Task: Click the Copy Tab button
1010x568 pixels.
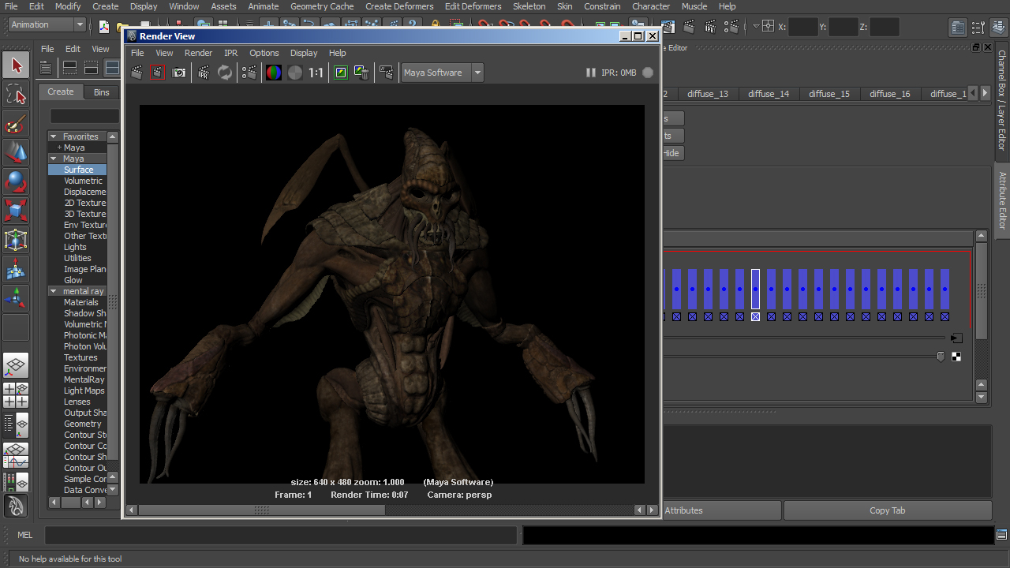Action: pyautogui.click(x=887, y=510)
